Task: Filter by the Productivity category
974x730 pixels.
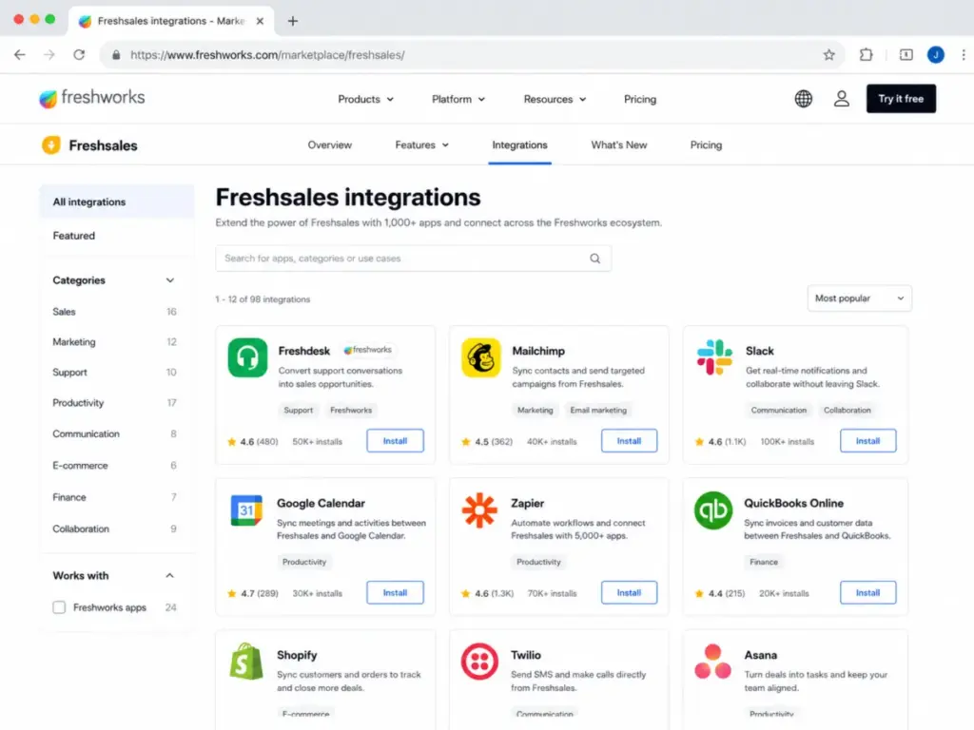Action: tap(114, 403)
